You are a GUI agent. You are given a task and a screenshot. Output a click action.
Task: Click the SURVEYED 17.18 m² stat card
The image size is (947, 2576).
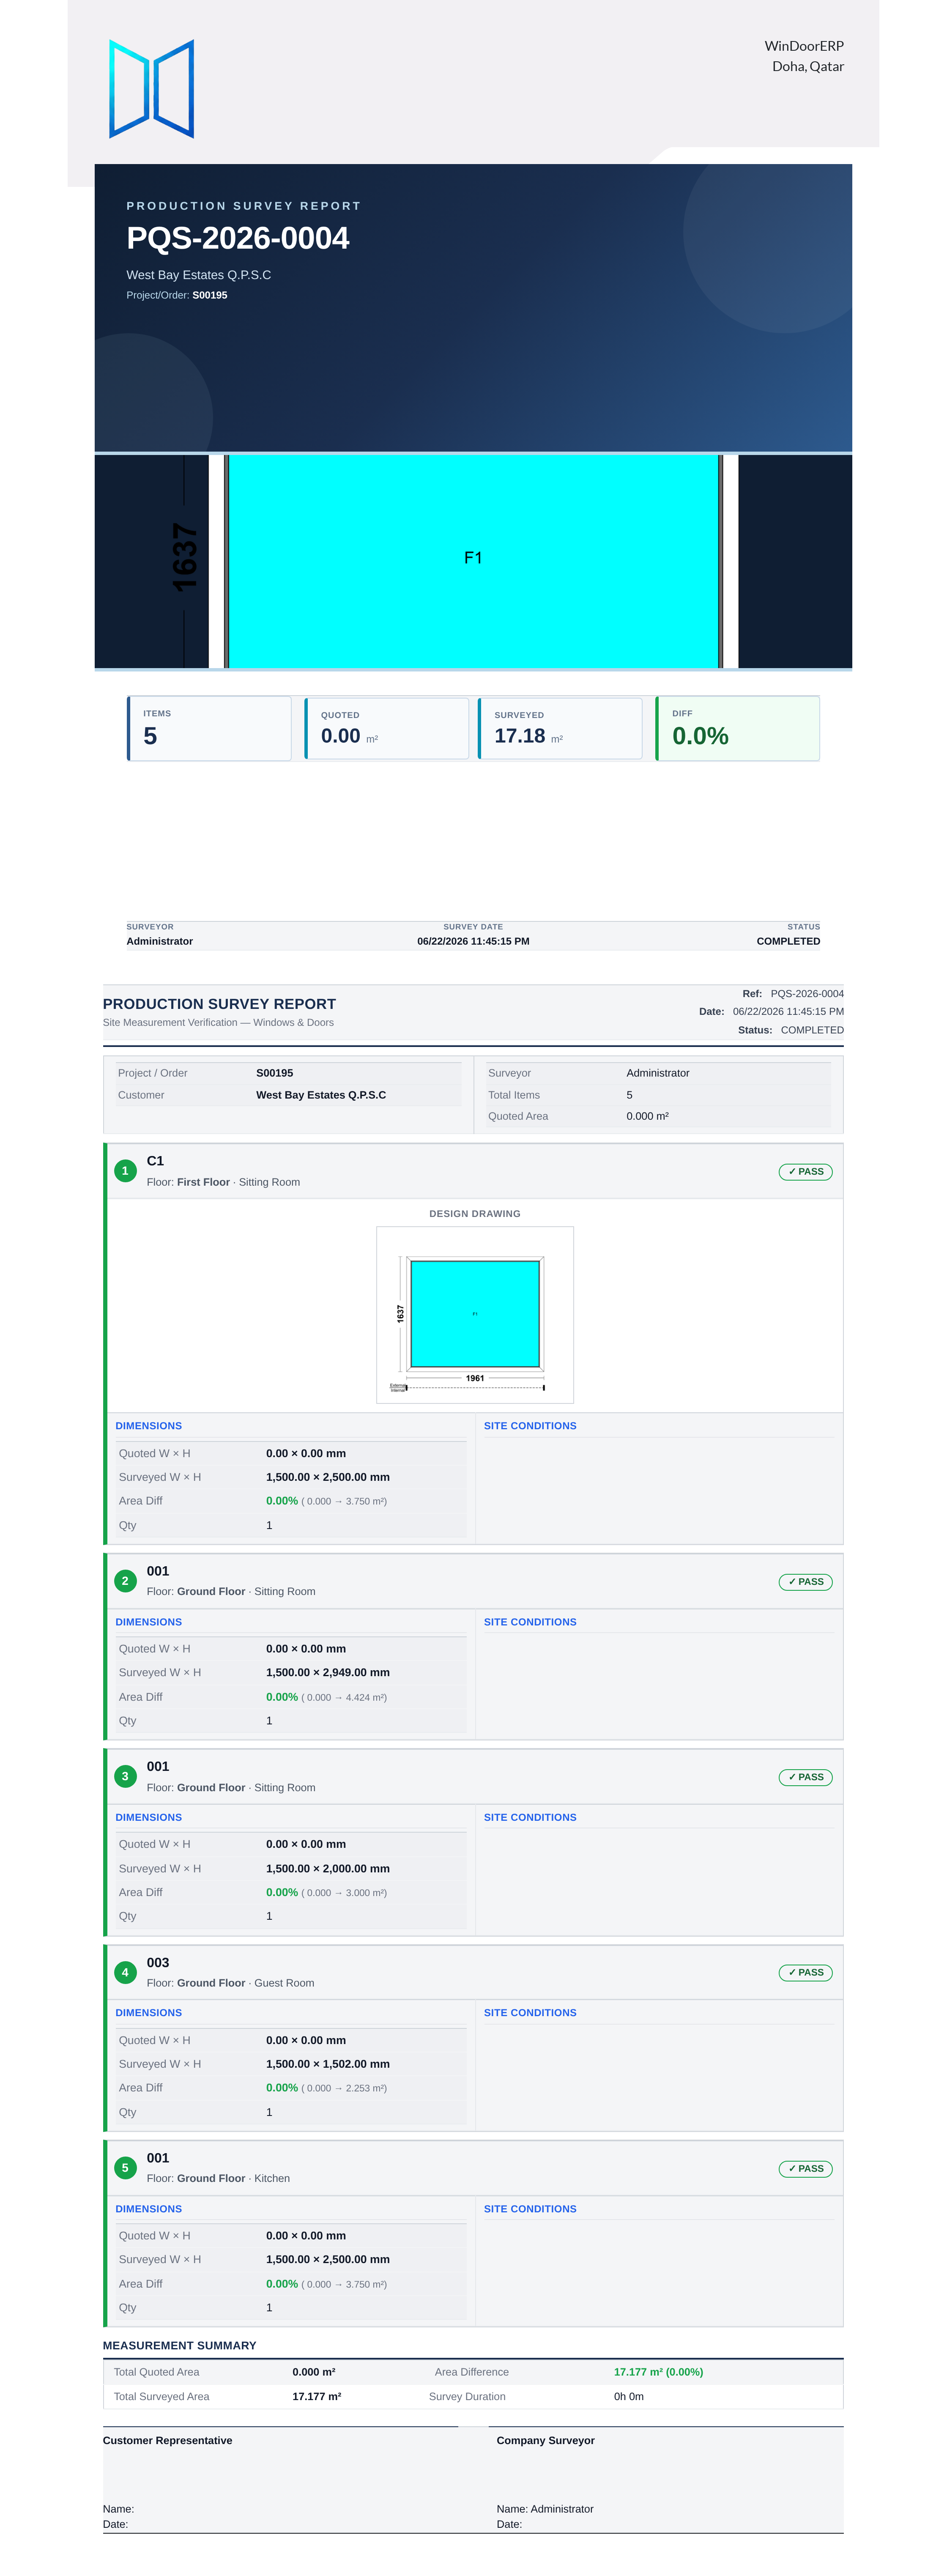[x=560, y=728]
